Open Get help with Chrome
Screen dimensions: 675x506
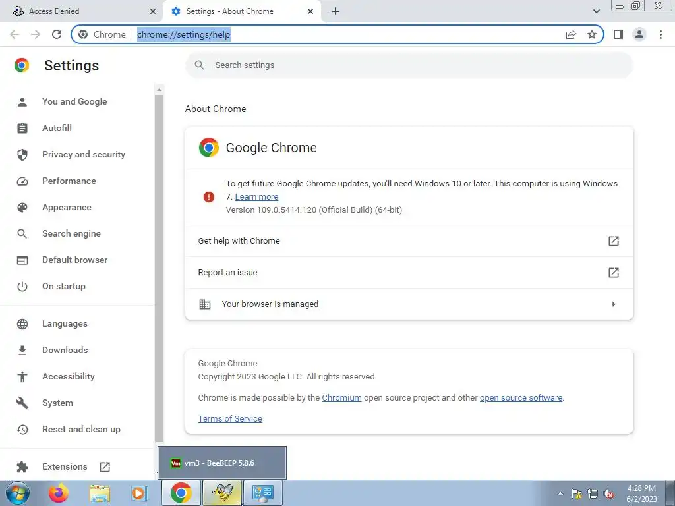point(409,241)
